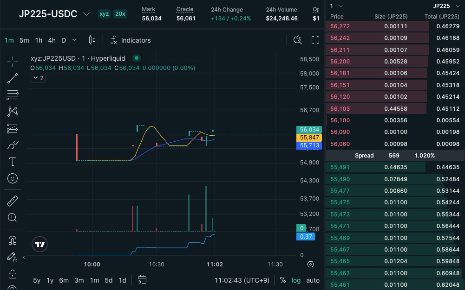Screen dimensions: 465x290
Task: Click the 24h Volume value $24,248.46
Action: [x=282, y=19]
